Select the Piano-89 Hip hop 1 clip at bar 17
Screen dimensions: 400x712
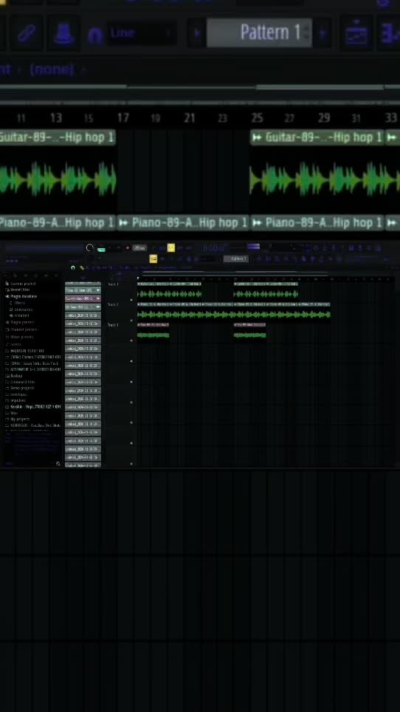pos(183,222)
